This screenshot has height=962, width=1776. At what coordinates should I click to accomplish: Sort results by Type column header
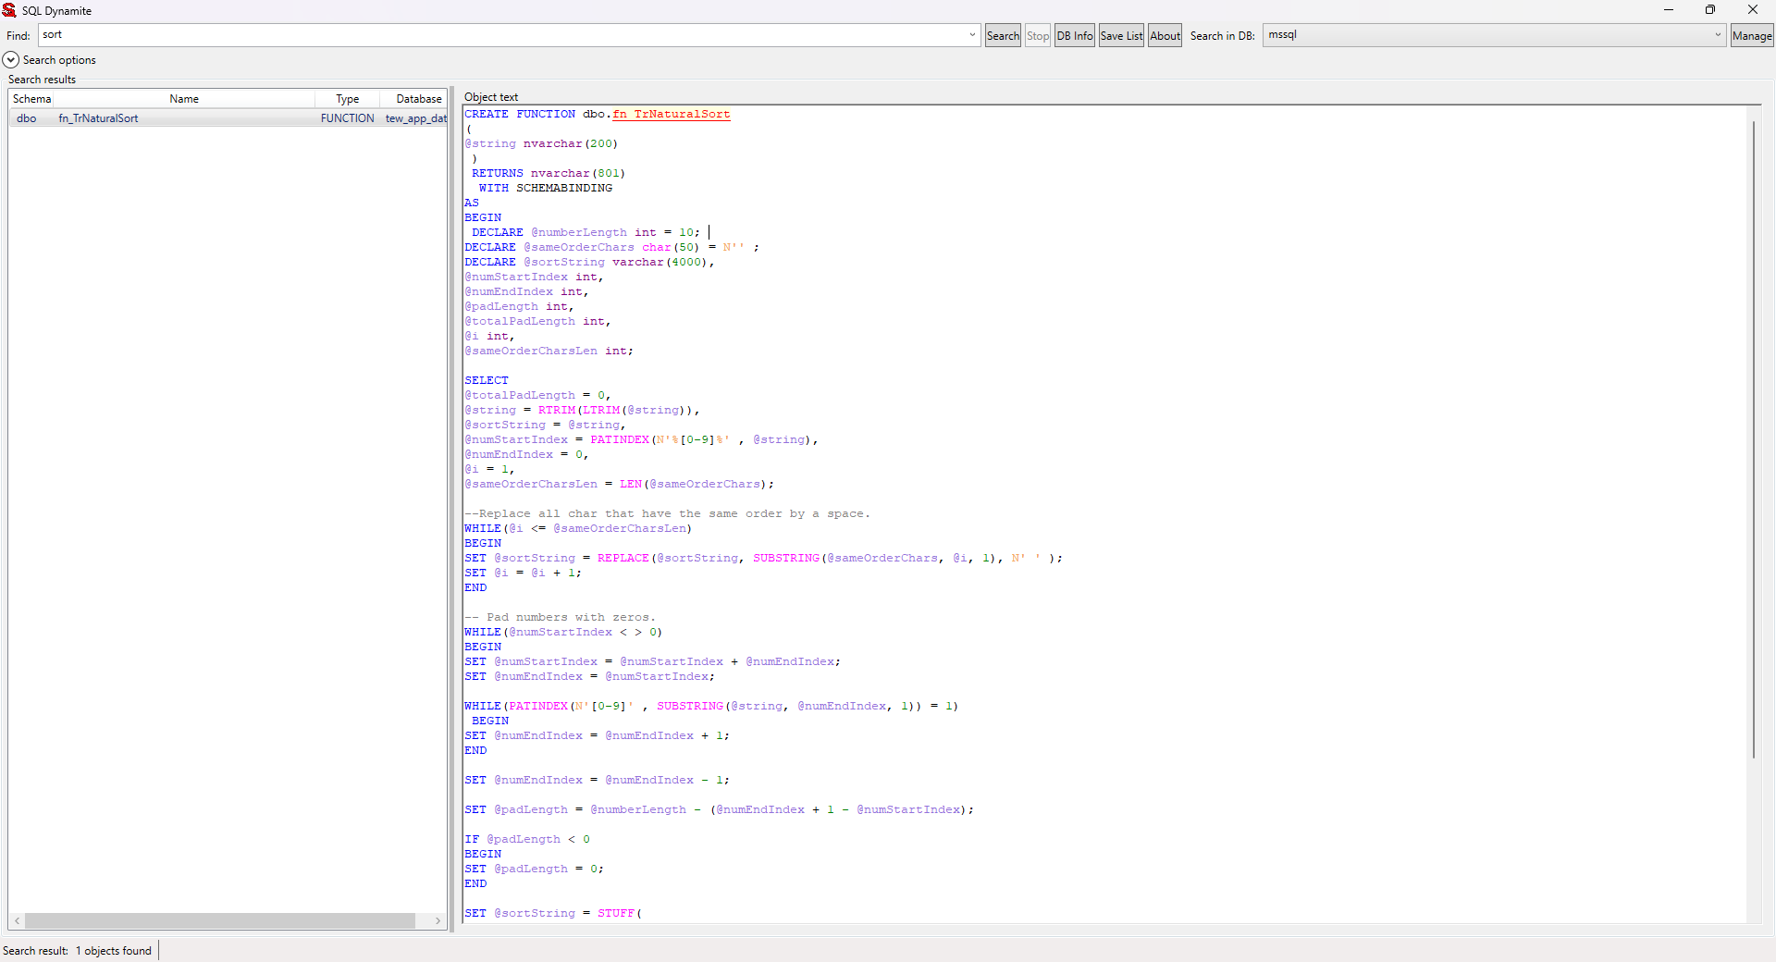347,99
